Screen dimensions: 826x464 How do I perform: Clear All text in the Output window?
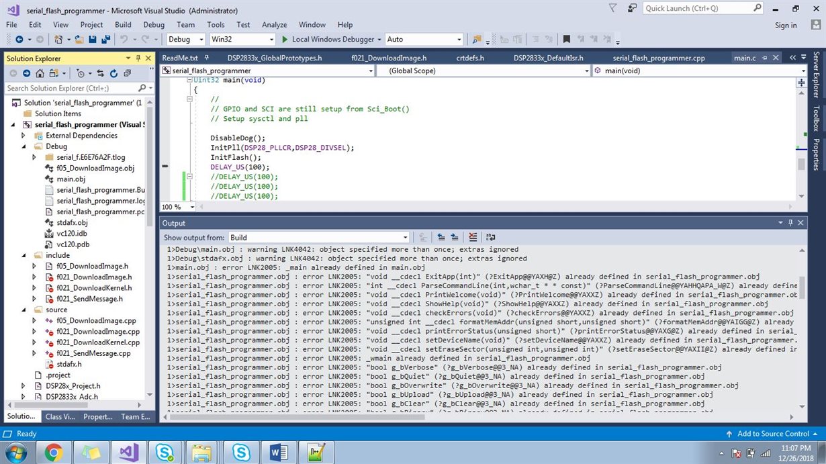[x=472, y=237]
